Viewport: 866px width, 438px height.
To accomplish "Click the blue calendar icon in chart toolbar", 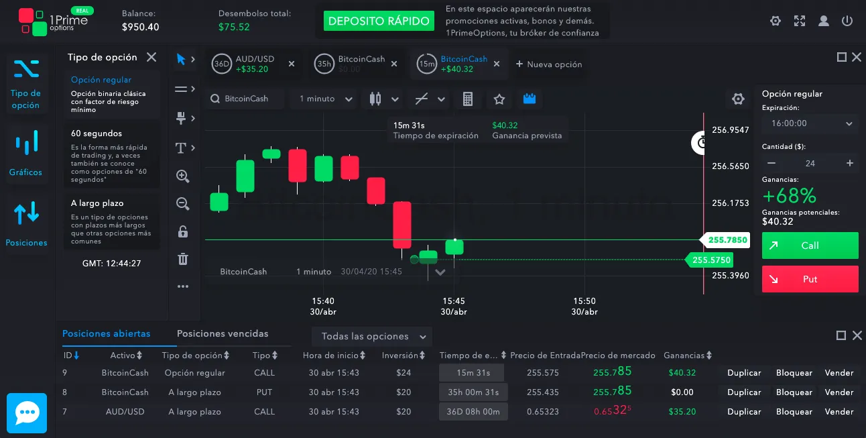I will point(530,99).
